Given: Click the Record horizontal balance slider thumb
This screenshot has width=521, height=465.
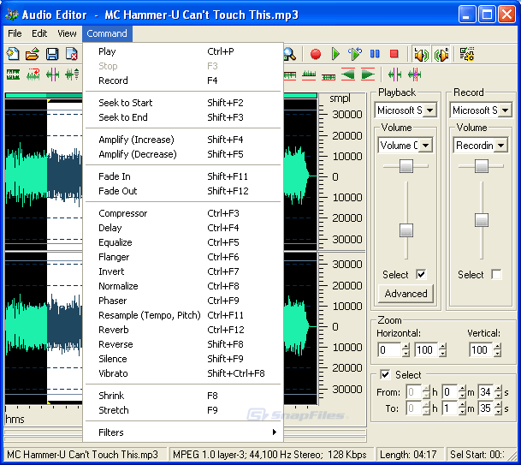Looking at the screenshot, I should 481,166.
